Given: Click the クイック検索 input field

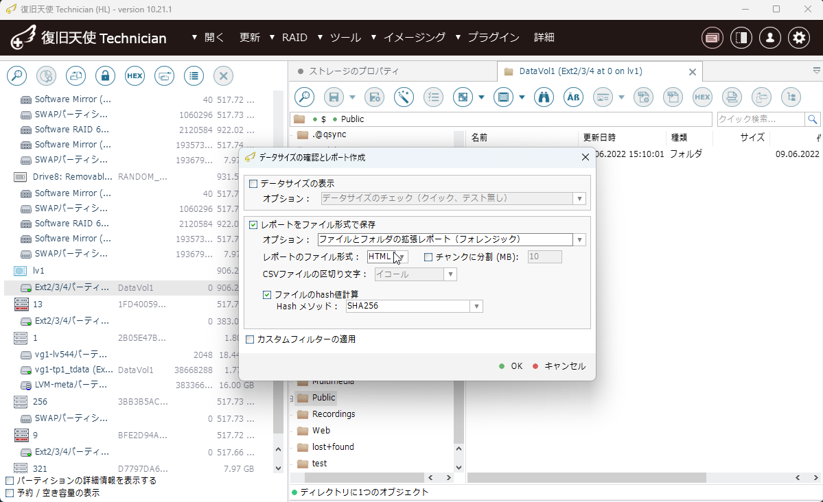Looking at the screenshot, I should point(761,119).
